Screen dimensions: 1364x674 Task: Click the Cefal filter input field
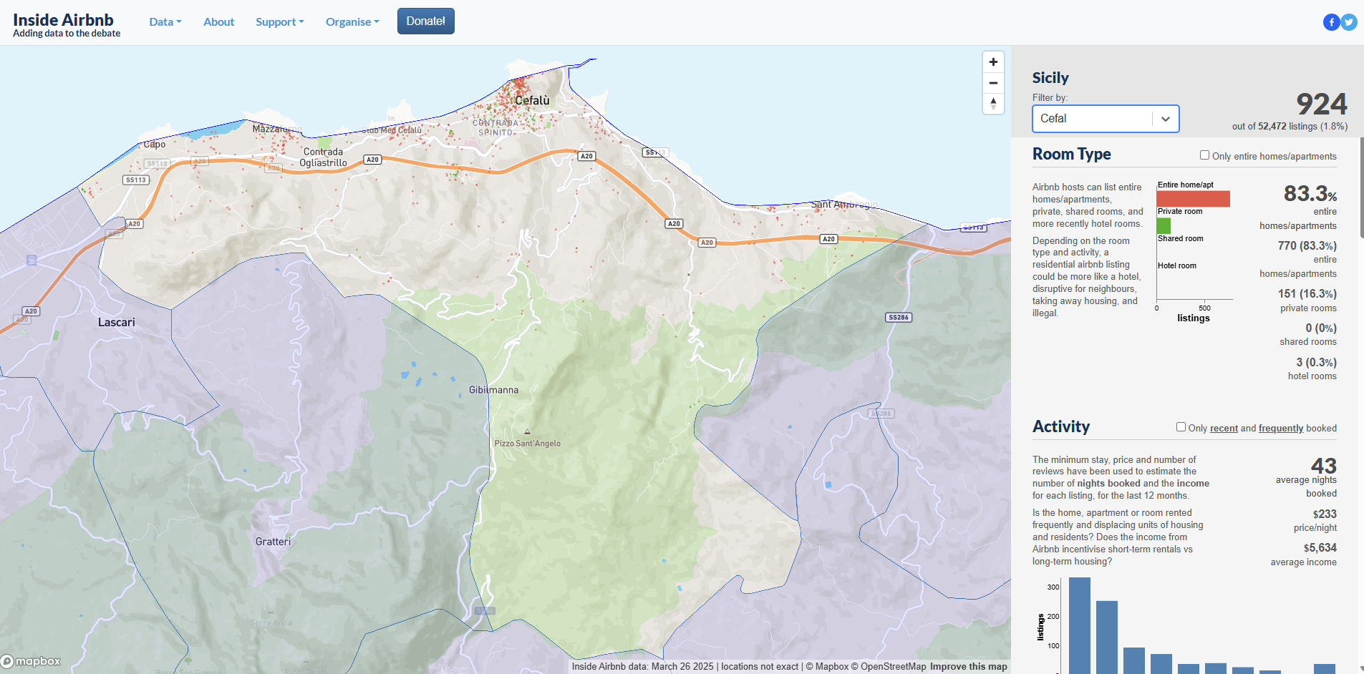tap(1093, 119)
